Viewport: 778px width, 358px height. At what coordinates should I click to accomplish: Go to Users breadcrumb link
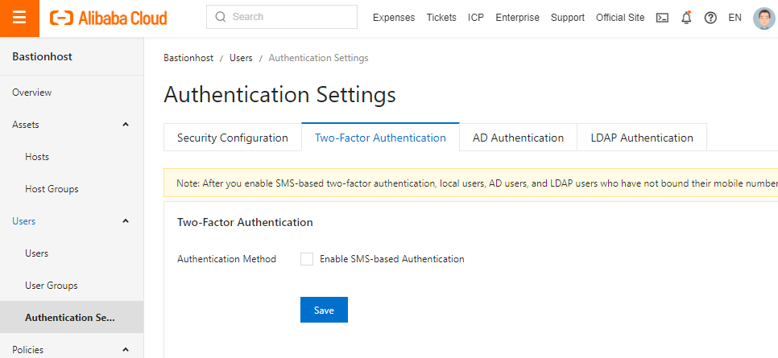tap(241, 58)
